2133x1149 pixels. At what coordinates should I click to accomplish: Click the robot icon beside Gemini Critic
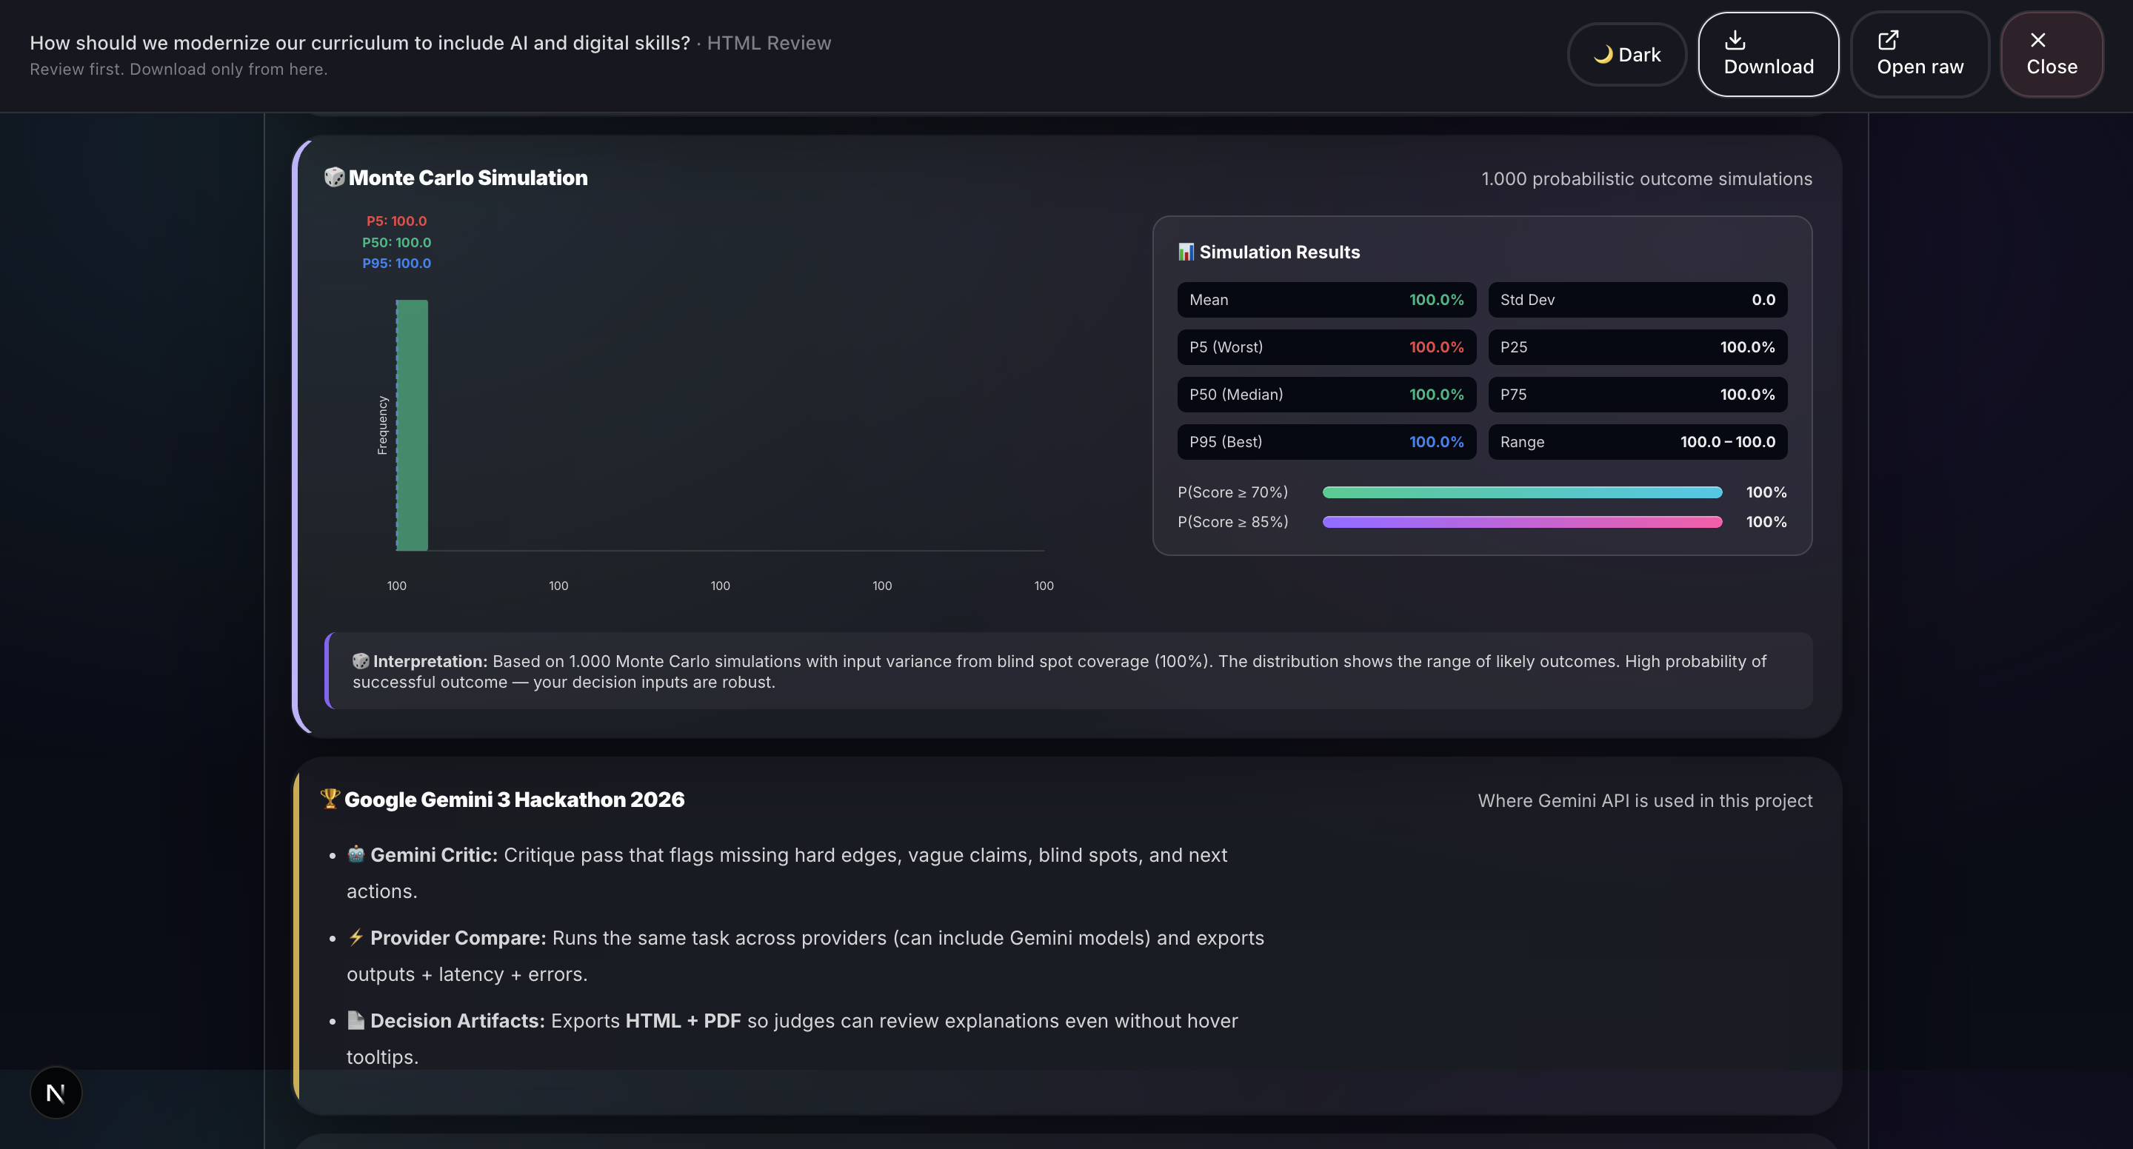[x=356, y=854]
